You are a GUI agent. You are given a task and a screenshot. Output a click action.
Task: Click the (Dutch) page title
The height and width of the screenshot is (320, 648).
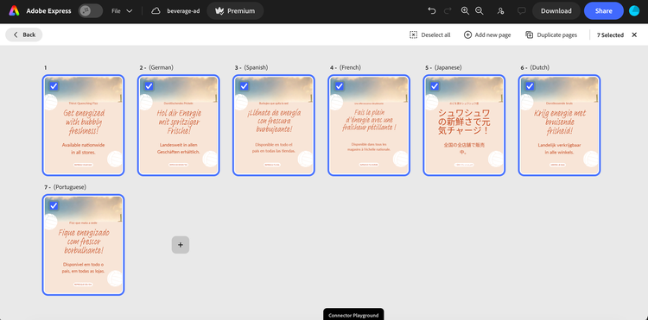click(540, 67)
